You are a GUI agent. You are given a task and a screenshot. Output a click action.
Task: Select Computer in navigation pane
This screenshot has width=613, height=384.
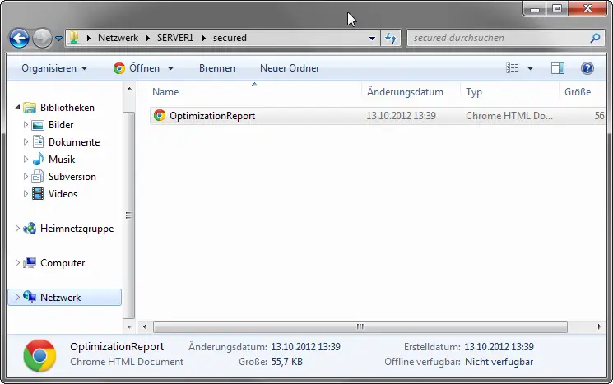click(63, 263)
